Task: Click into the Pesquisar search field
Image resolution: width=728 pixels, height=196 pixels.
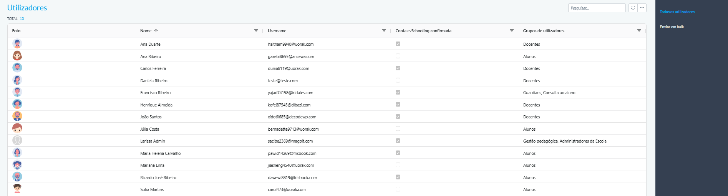Action: [x=596, y=8]
